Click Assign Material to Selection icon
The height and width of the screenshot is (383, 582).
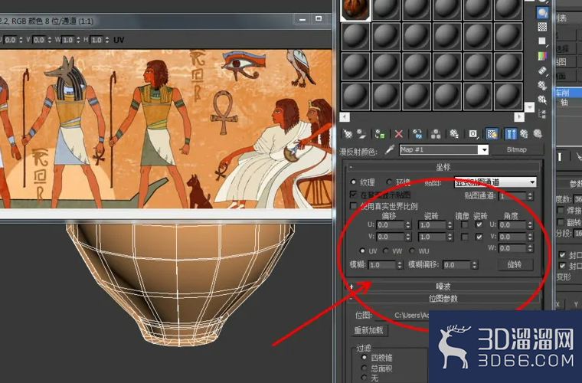point(380,133)
